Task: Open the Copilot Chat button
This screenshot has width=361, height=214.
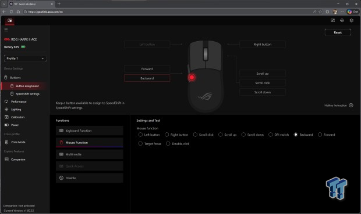Action: click(x=353, y=12)
